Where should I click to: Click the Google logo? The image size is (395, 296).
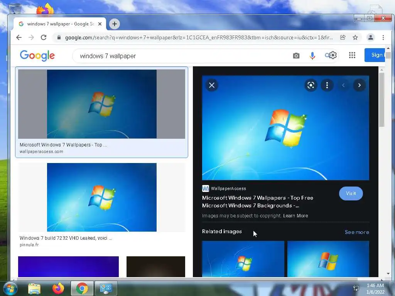tap(37, 55)
